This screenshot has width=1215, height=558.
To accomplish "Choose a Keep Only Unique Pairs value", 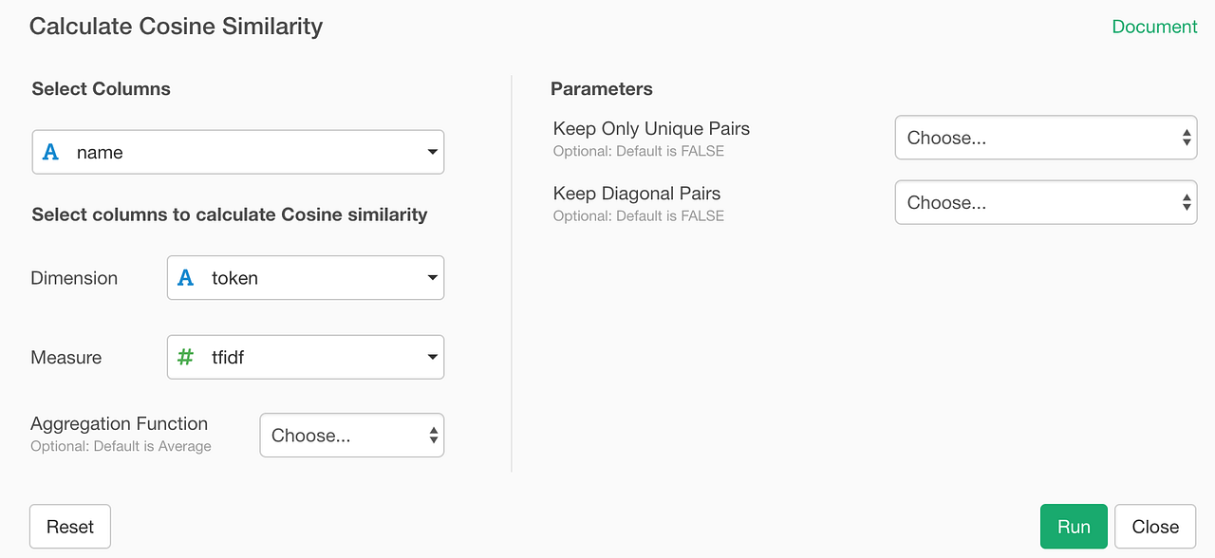I will coord(1045,138).
